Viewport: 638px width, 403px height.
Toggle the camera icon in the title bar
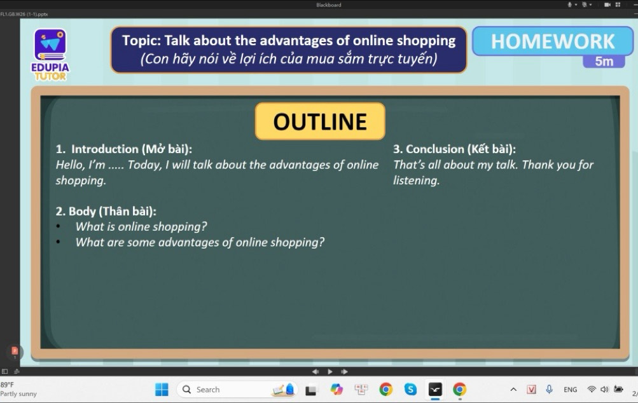[607, 4]
